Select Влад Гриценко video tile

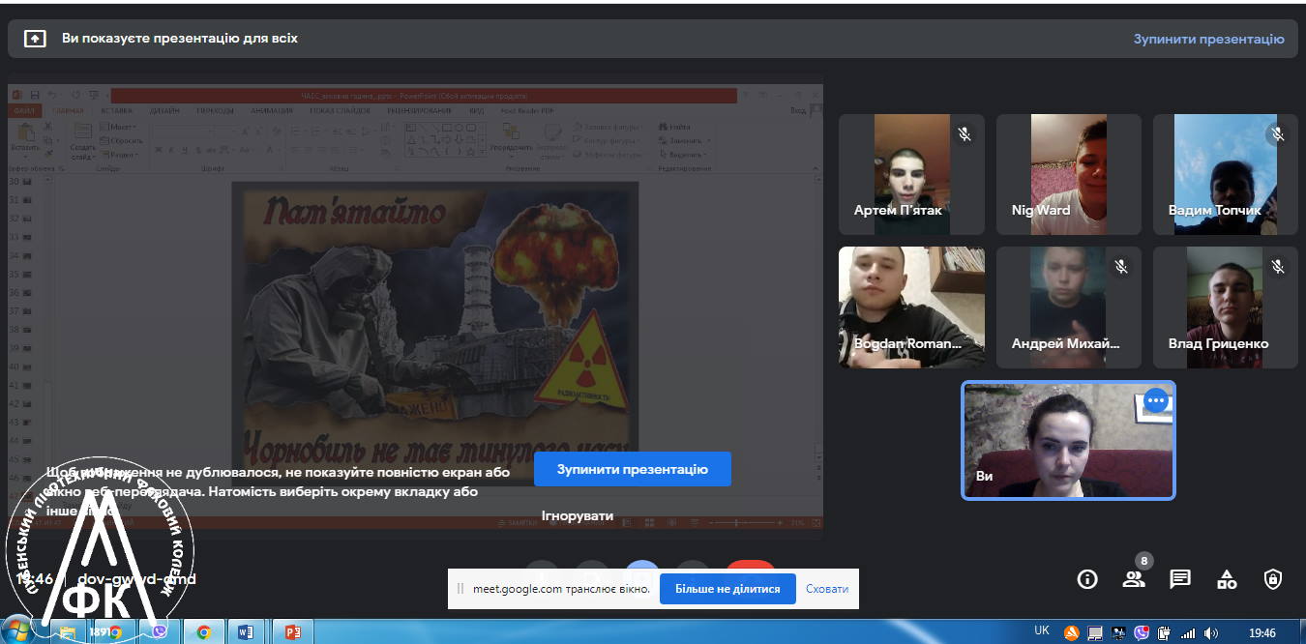(x=1226, y=307)
